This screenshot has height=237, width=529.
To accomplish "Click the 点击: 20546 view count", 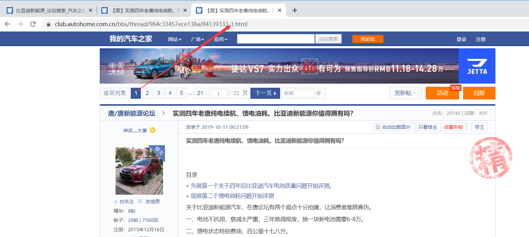I will coord(446,113).
